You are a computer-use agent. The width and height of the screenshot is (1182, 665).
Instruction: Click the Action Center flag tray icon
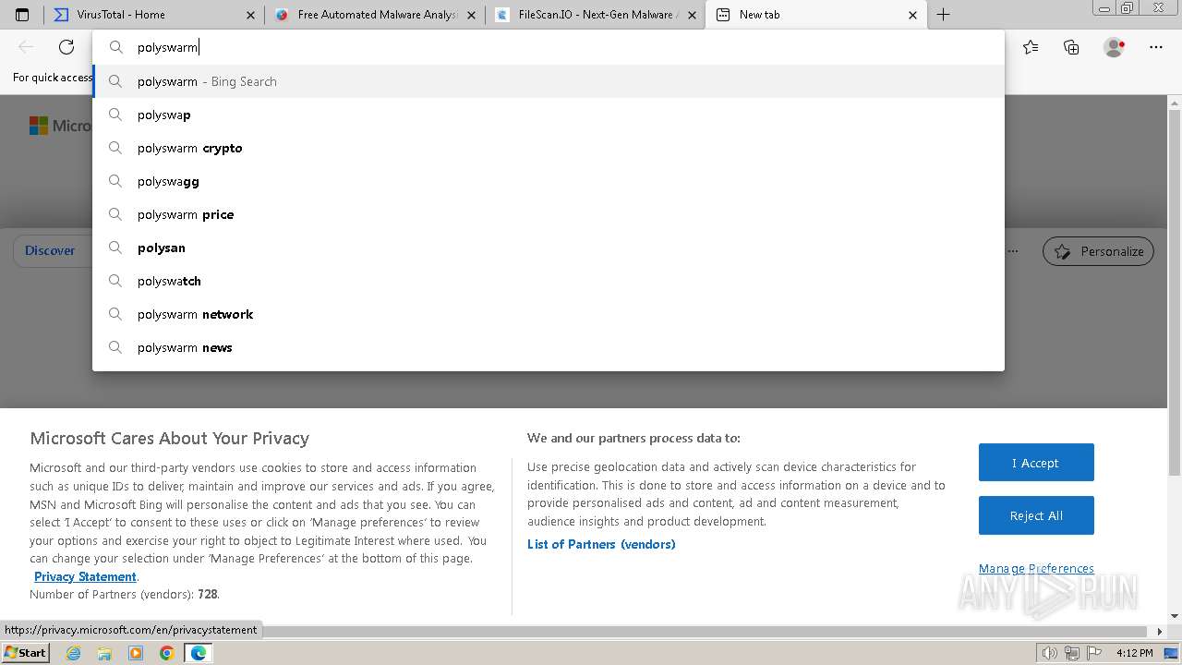tap(1092, 653)
